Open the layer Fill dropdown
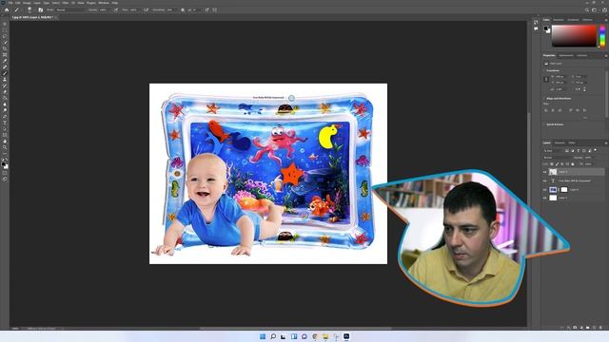 pyautogui.click(x=588, y=164)
